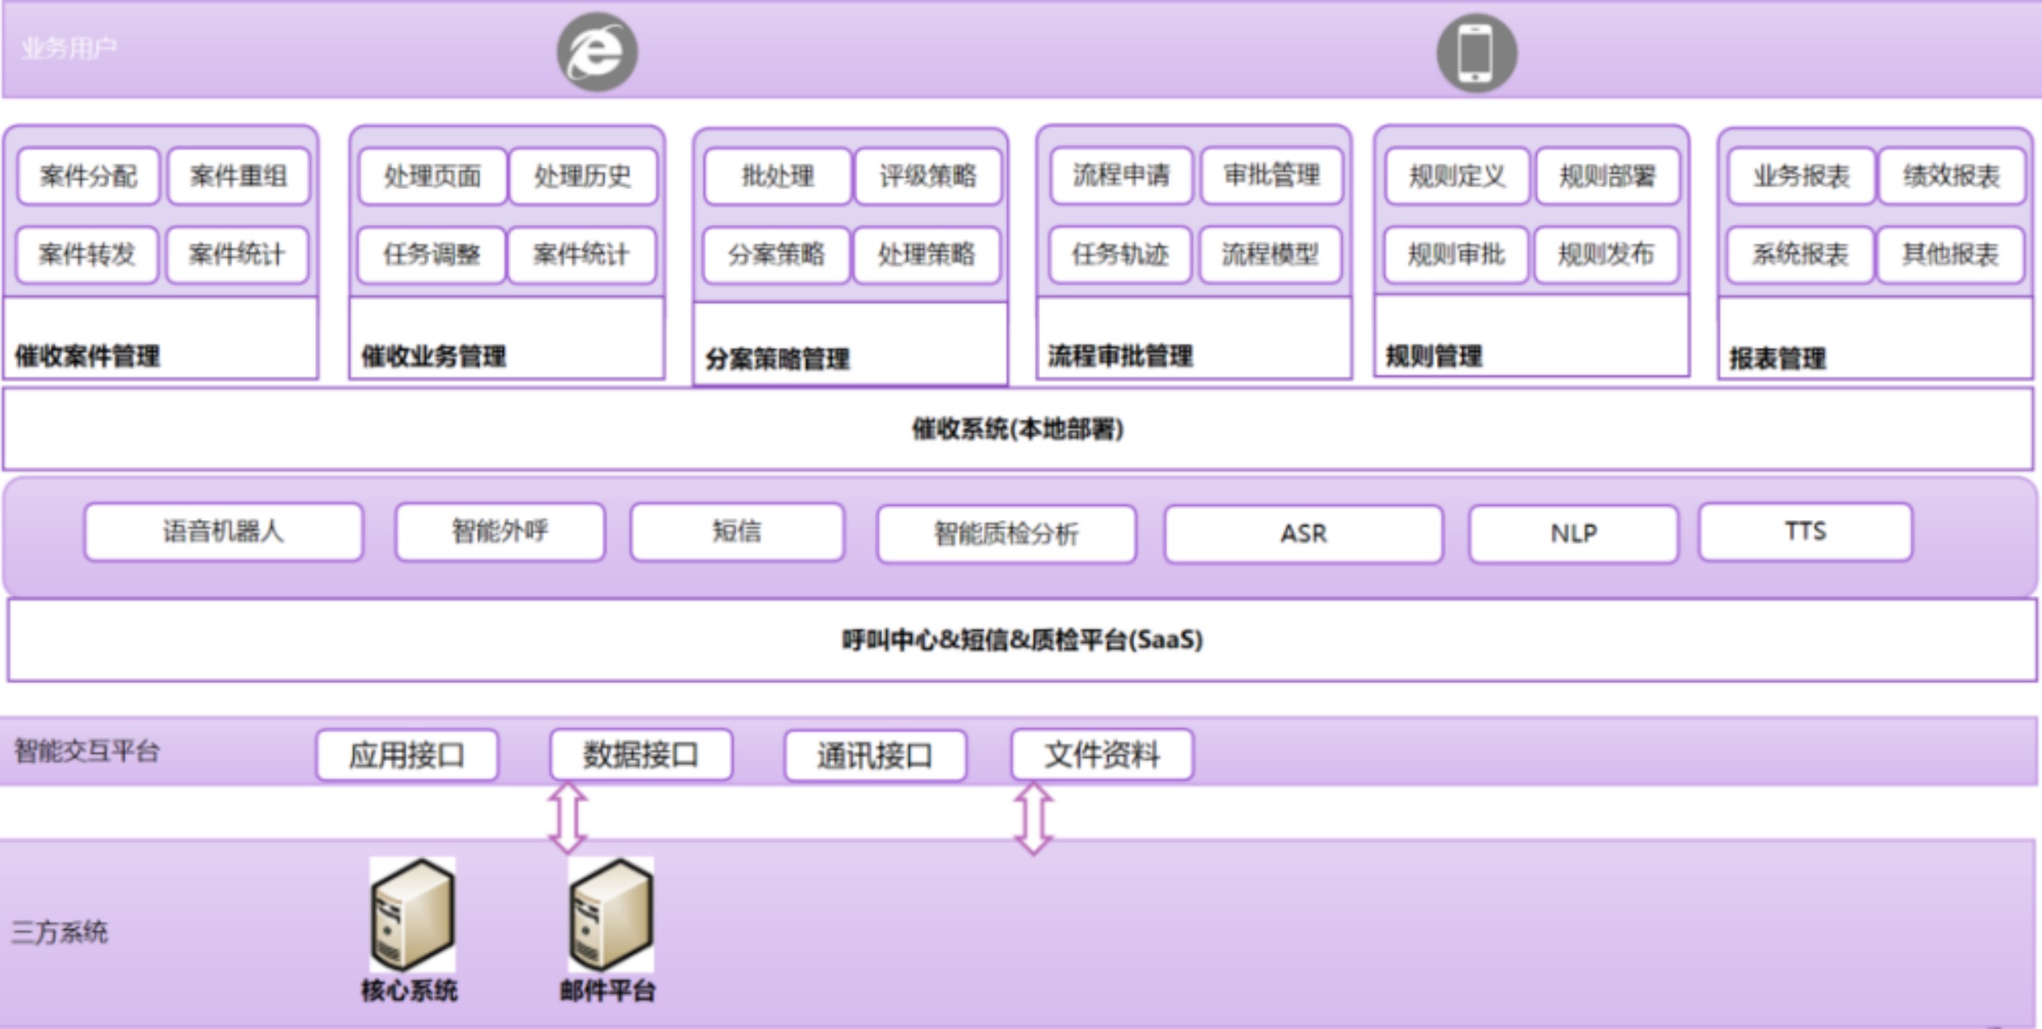2042x1029 pixels.
Task: Click the Internet Explorer browser icon
Action: pos(597,52)
